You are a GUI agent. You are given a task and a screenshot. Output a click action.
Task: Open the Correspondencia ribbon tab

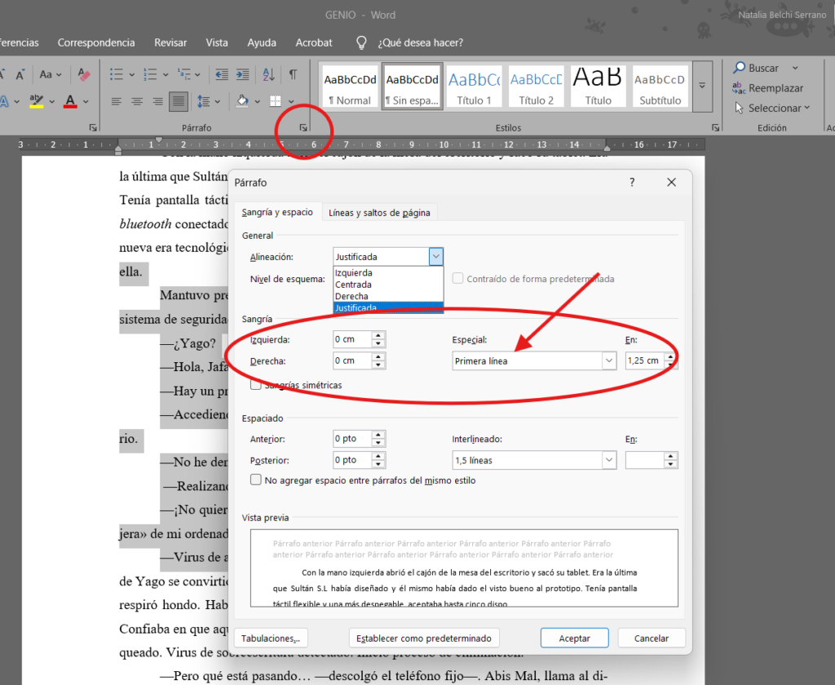96,42
